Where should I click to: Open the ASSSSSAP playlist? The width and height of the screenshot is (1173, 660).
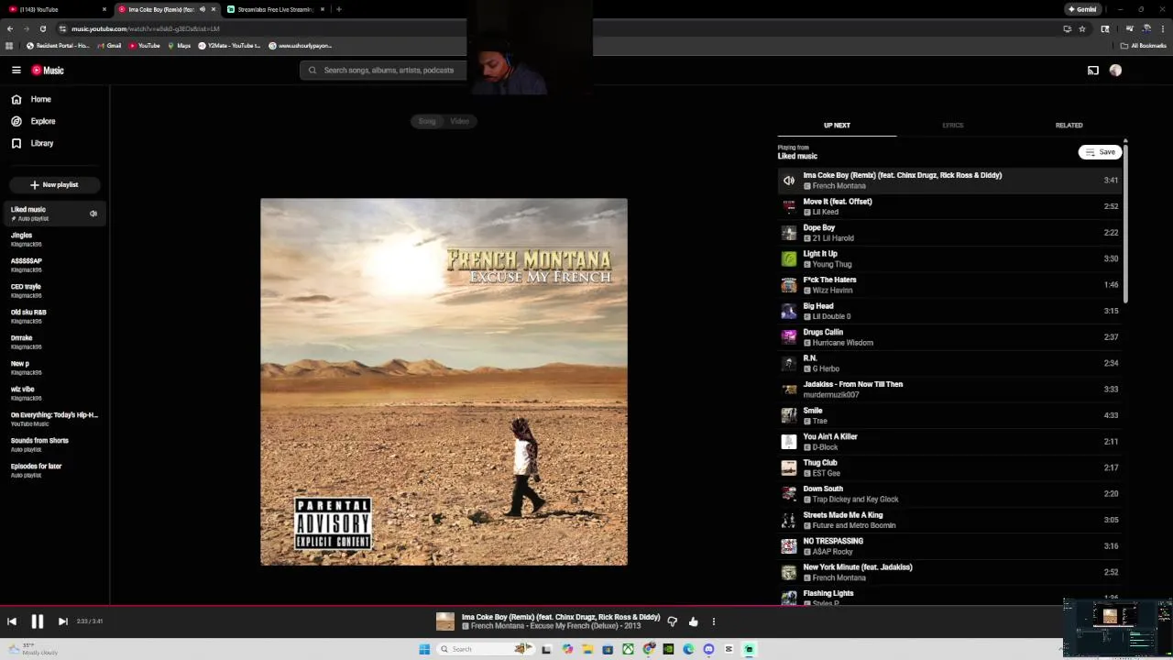point(54,265)
